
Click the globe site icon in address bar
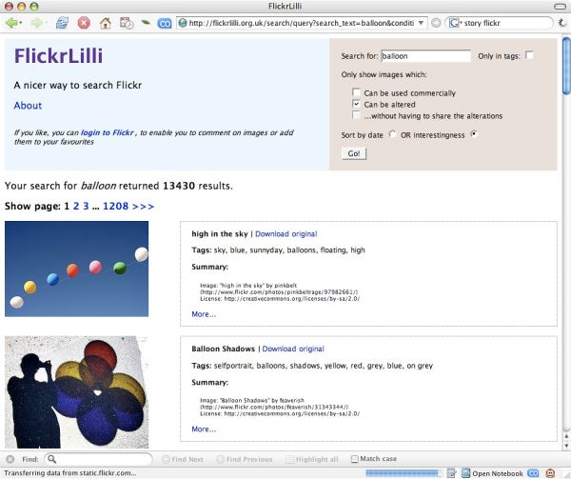(183, 23)
